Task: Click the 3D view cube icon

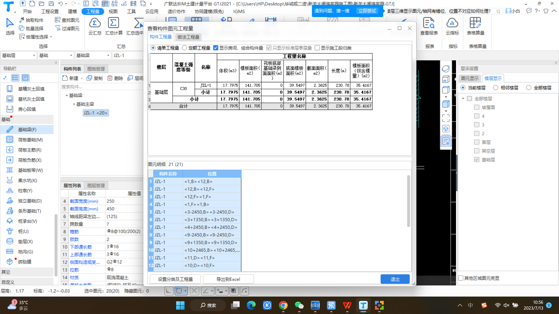Action: [x=445, y=79]
